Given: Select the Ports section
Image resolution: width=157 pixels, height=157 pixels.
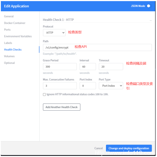Looking at the screenshot, I should (7, 30).
